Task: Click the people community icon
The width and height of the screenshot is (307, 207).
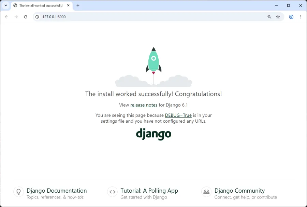Action: (x=206, y=192)
